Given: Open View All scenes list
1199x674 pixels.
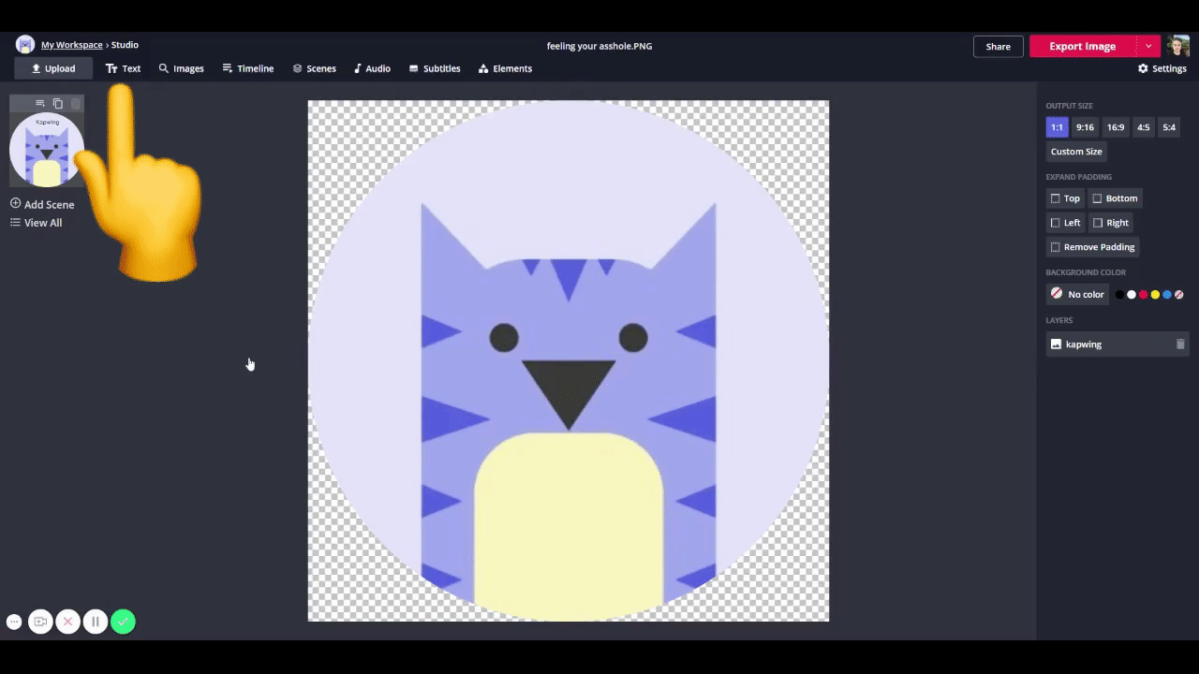Looking at the screenshot, I should click(x=37, y=223).
